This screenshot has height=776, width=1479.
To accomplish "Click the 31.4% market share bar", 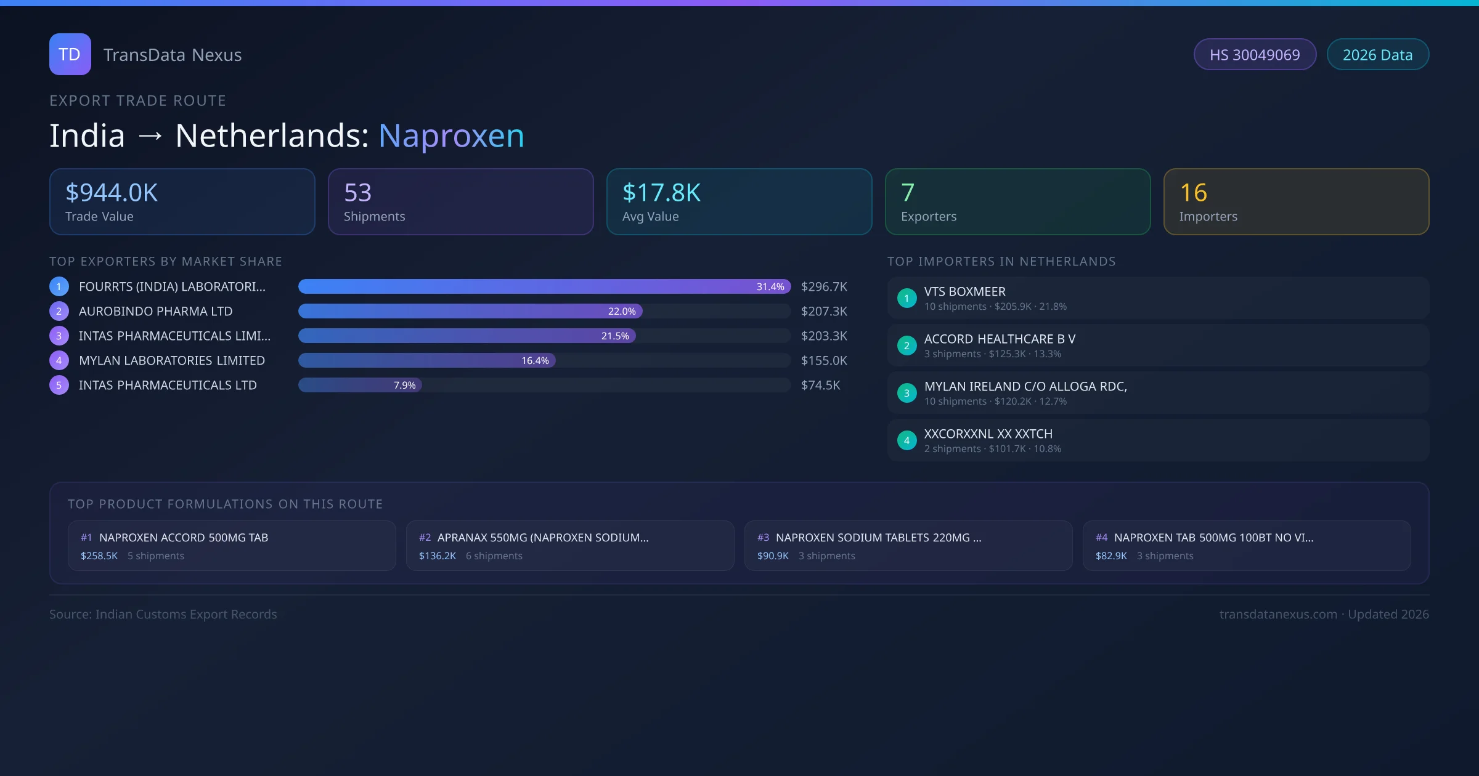I will 544,286.
